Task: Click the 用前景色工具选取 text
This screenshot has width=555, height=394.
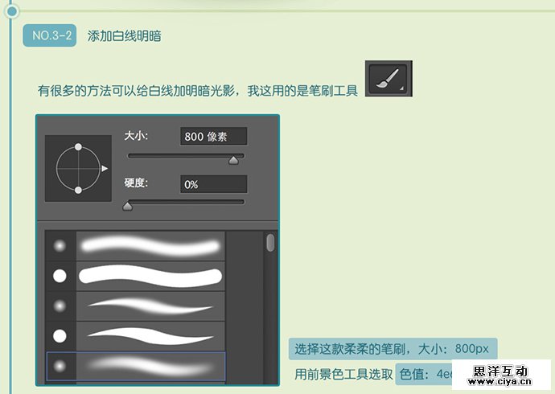Action: (x=343, y=374)
